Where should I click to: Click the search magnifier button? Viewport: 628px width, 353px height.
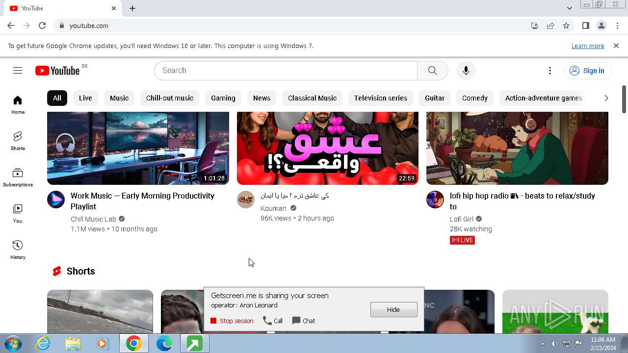pyautogui.click(x=432, y=71)
